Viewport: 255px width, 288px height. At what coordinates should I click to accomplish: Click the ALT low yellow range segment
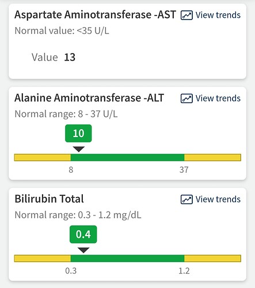(x=43, y=157)
